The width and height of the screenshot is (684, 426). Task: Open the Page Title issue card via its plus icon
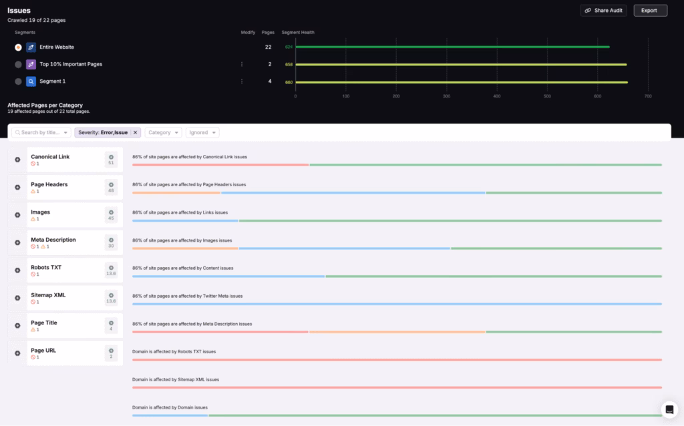click(18, 325)
